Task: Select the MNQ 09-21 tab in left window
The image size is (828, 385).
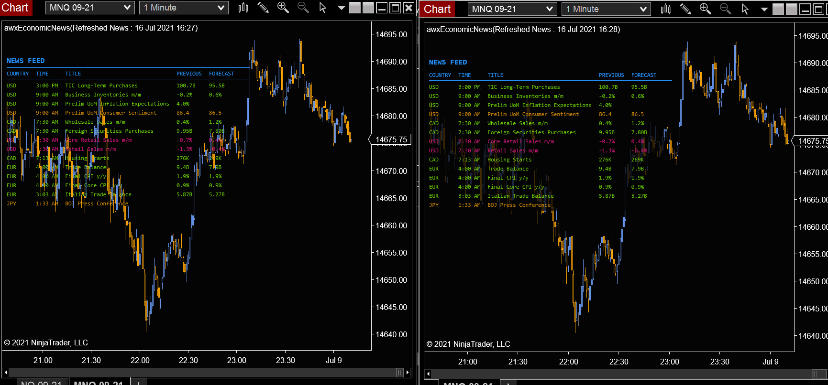Action: click(99, 382)
